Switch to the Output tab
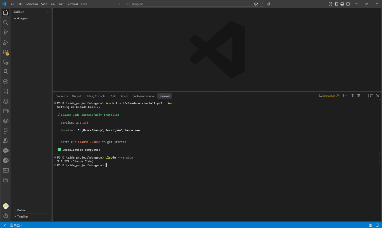The image size is (382, 228). (x=76, y=96)
